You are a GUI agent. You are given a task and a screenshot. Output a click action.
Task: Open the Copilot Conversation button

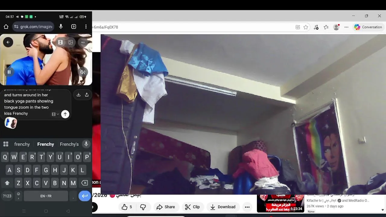coord(368,27)
